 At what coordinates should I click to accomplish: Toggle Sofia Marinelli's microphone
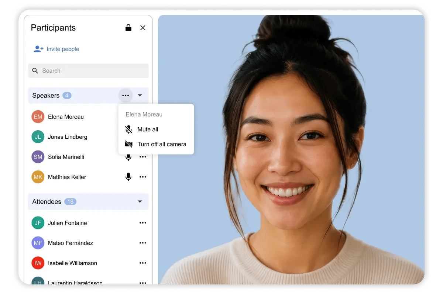coord(128,157)
